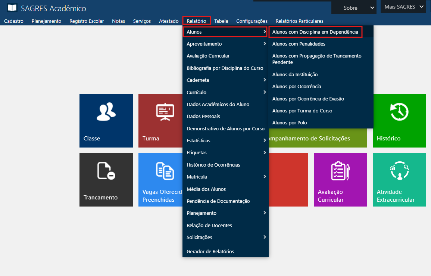431x276 pixels.
Task: Click Gerador de Relatórios entry
Action: [210, 251]
